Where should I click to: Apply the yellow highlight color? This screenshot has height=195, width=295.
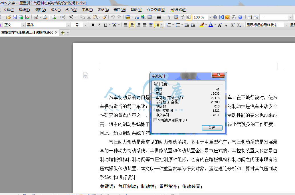[202, 25]
